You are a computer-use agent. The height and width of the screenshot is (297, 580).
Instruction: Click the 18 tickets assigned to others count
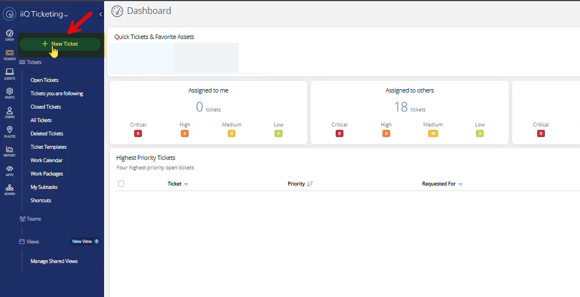[401, 107]
